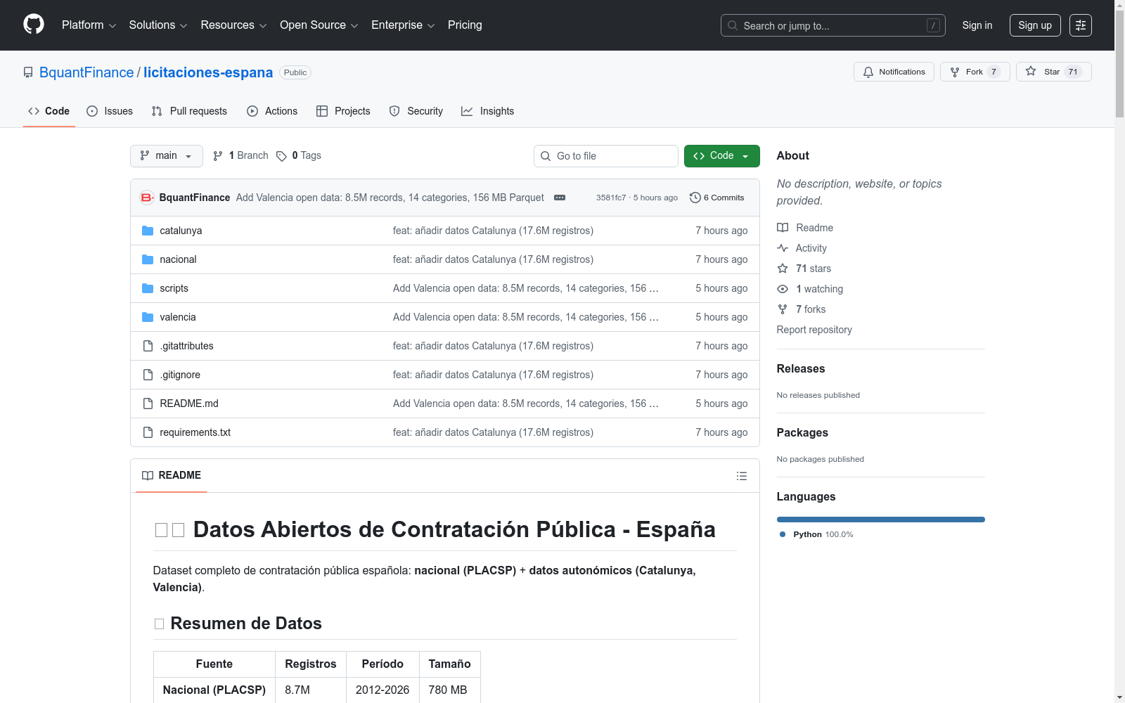Image resolution: width=1125 pixels, height=703 pixels.
Task: Expand the Open Source menu
Action: [x=319, y=25]
